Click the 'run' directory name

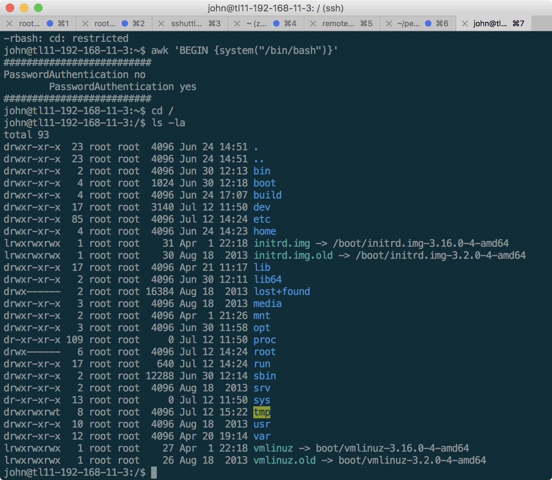(262, 364)
